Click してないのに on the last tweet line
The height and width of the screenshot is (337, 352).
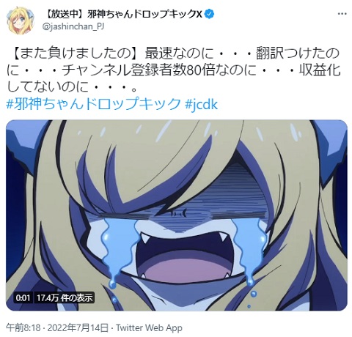coord(48,87)
